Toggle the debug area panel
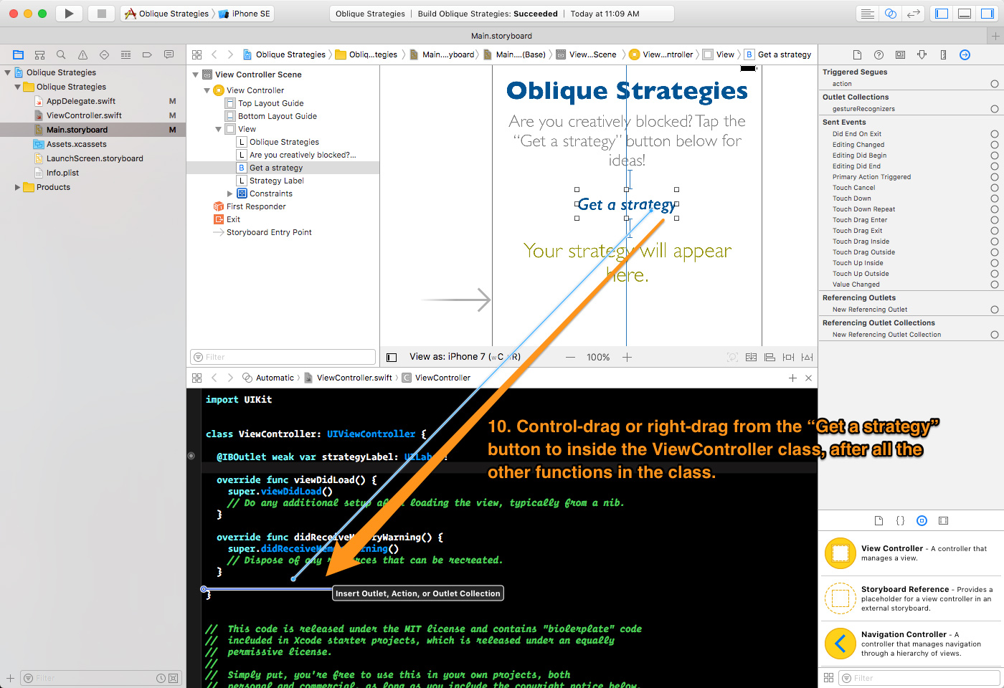Screen dimensions: 1004x688 pos(965,14)
